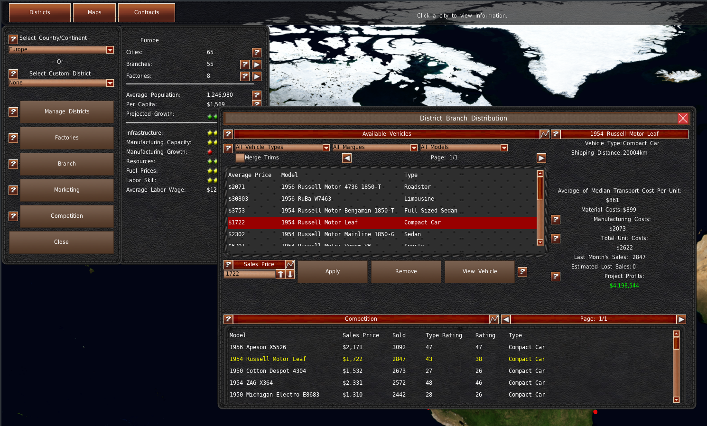The height and width of the screenshot is (426, 707).
Task: Enable the Merge Trims checkbox
Action: point(240,158)
